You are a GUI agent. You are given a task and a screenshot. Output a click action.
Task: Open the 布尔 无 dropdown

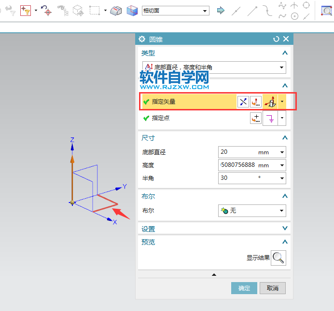pyautogui.click(x=252, y=211)
